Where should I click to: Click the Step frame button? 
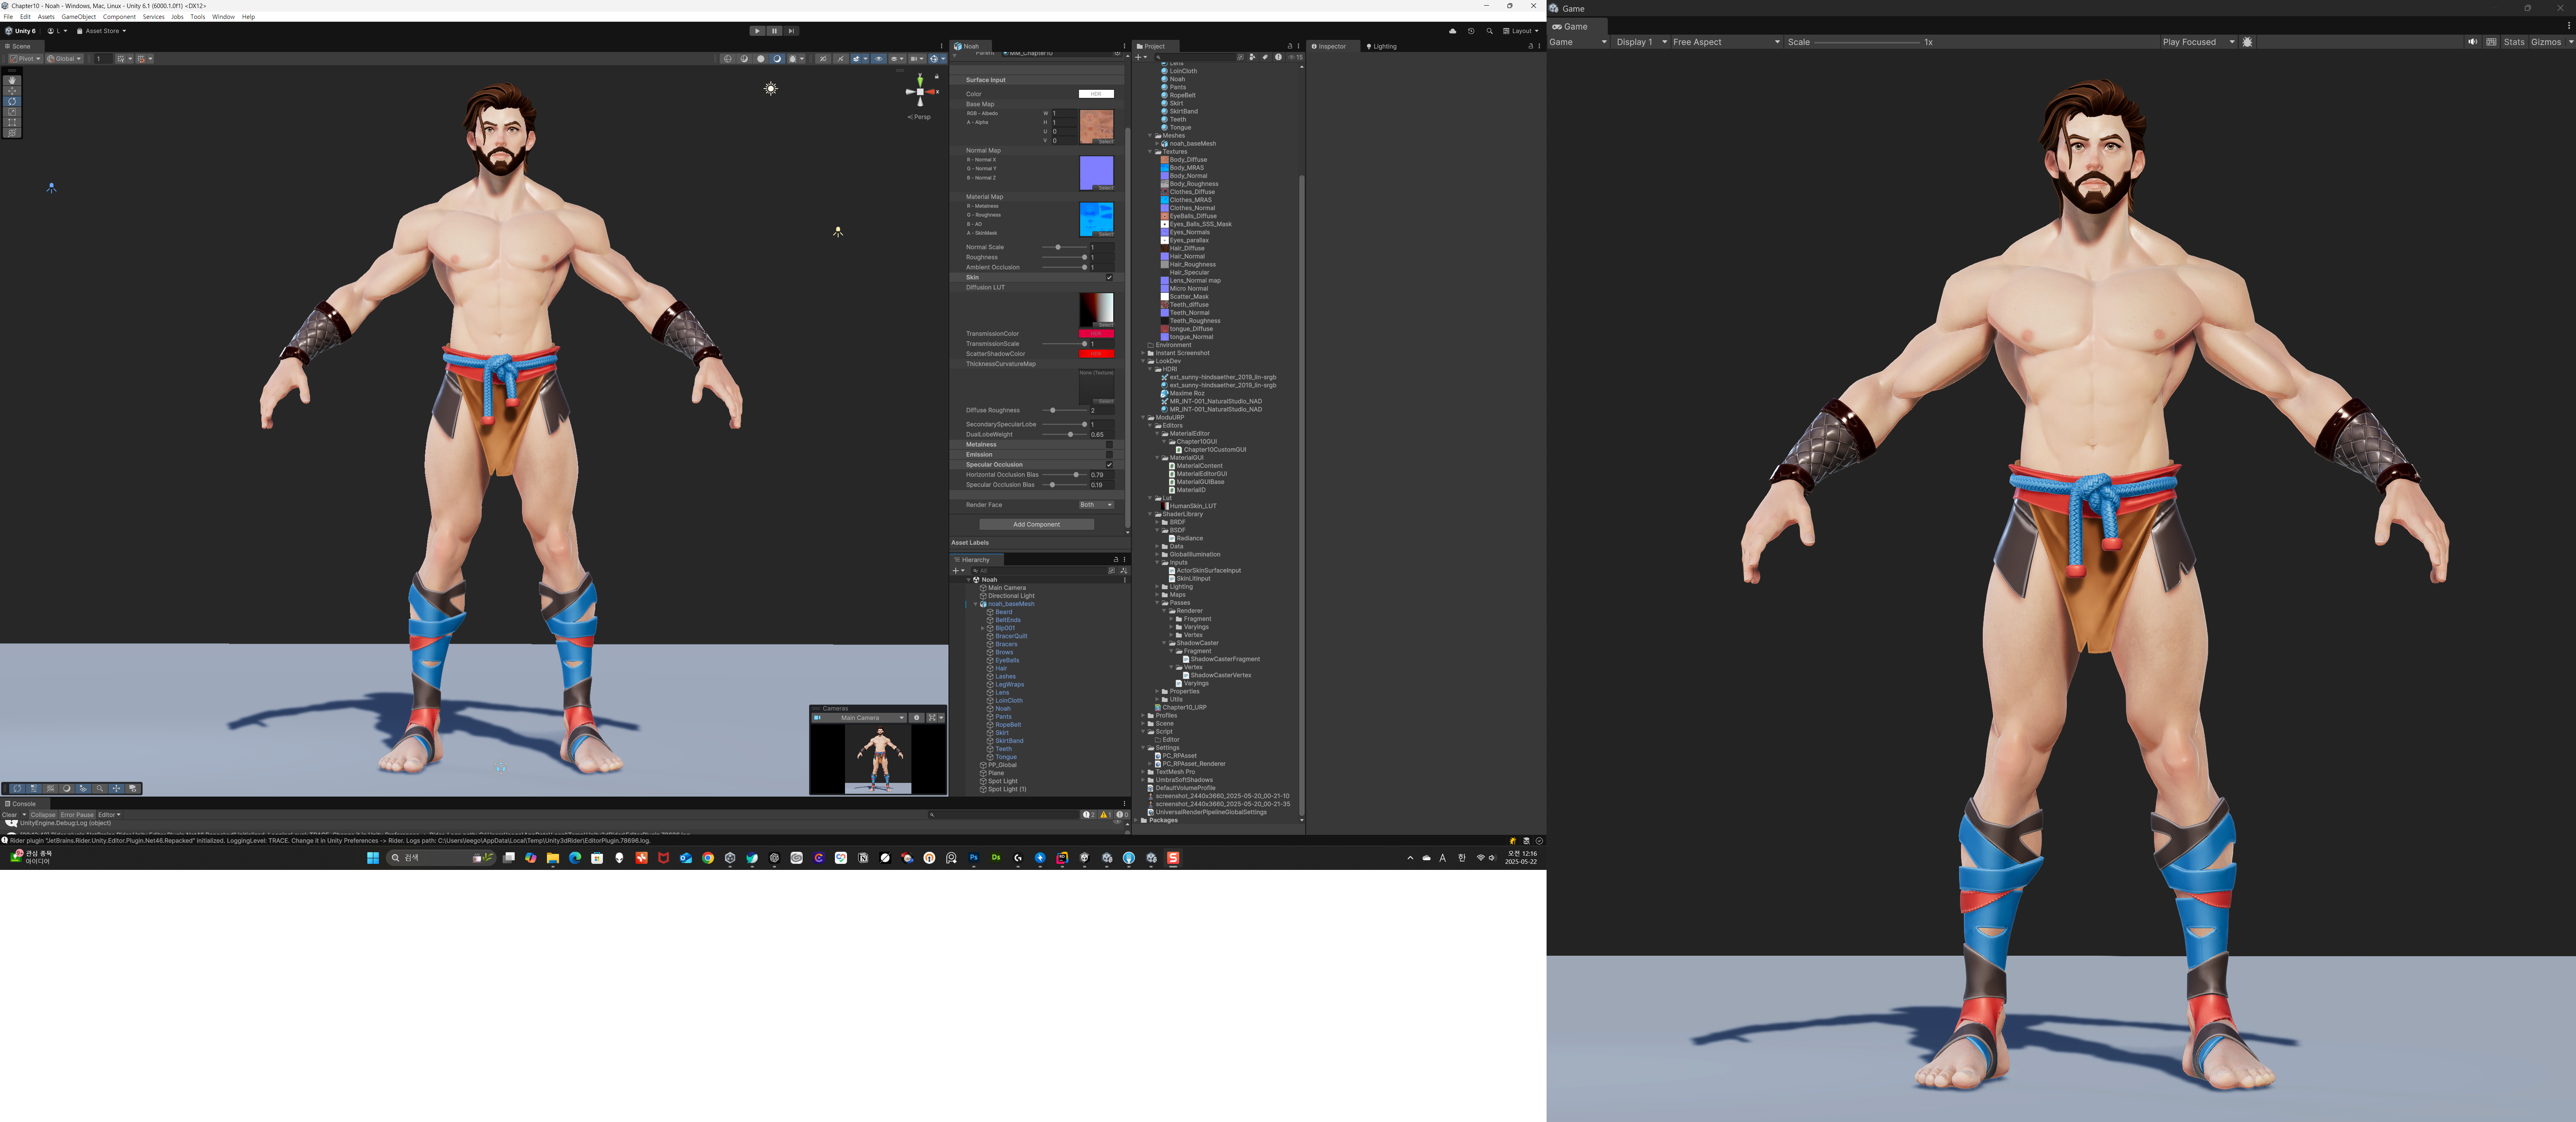(791, 31)
